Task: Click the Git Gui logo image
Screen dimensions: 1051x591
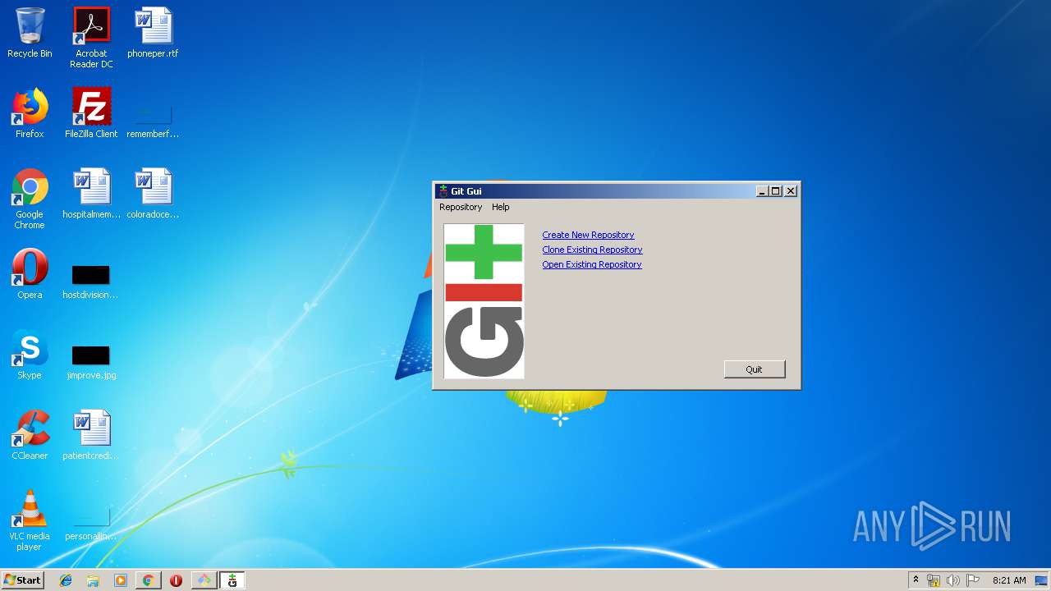Action: tap(484, 301)
